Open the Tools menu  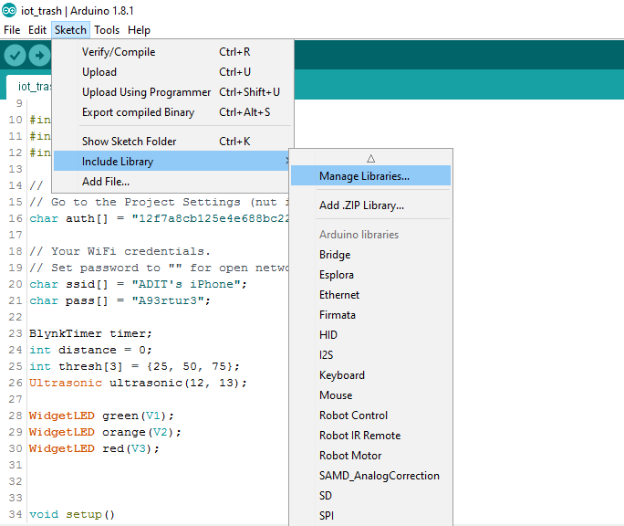click(x=107, y=30)
